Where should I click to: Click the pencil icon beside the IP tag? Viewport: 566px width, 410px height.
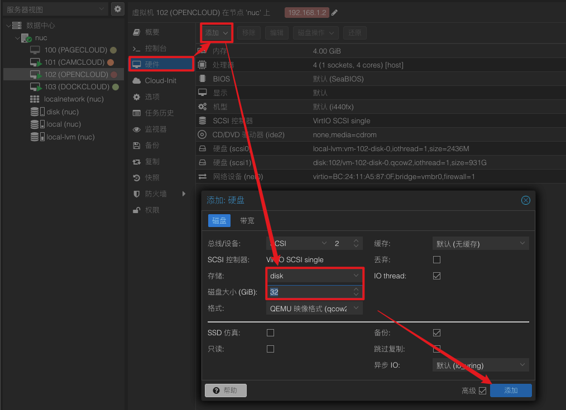point(334,13)
